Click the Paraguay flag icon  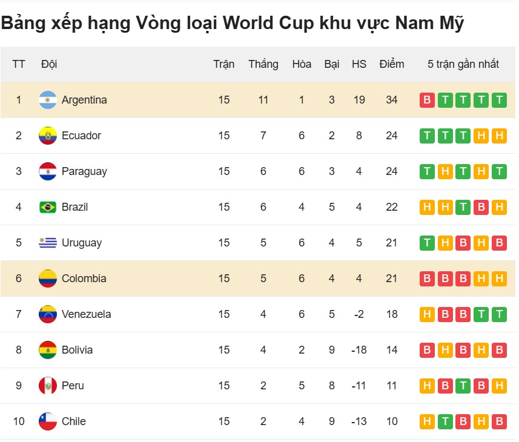[48, 171]
